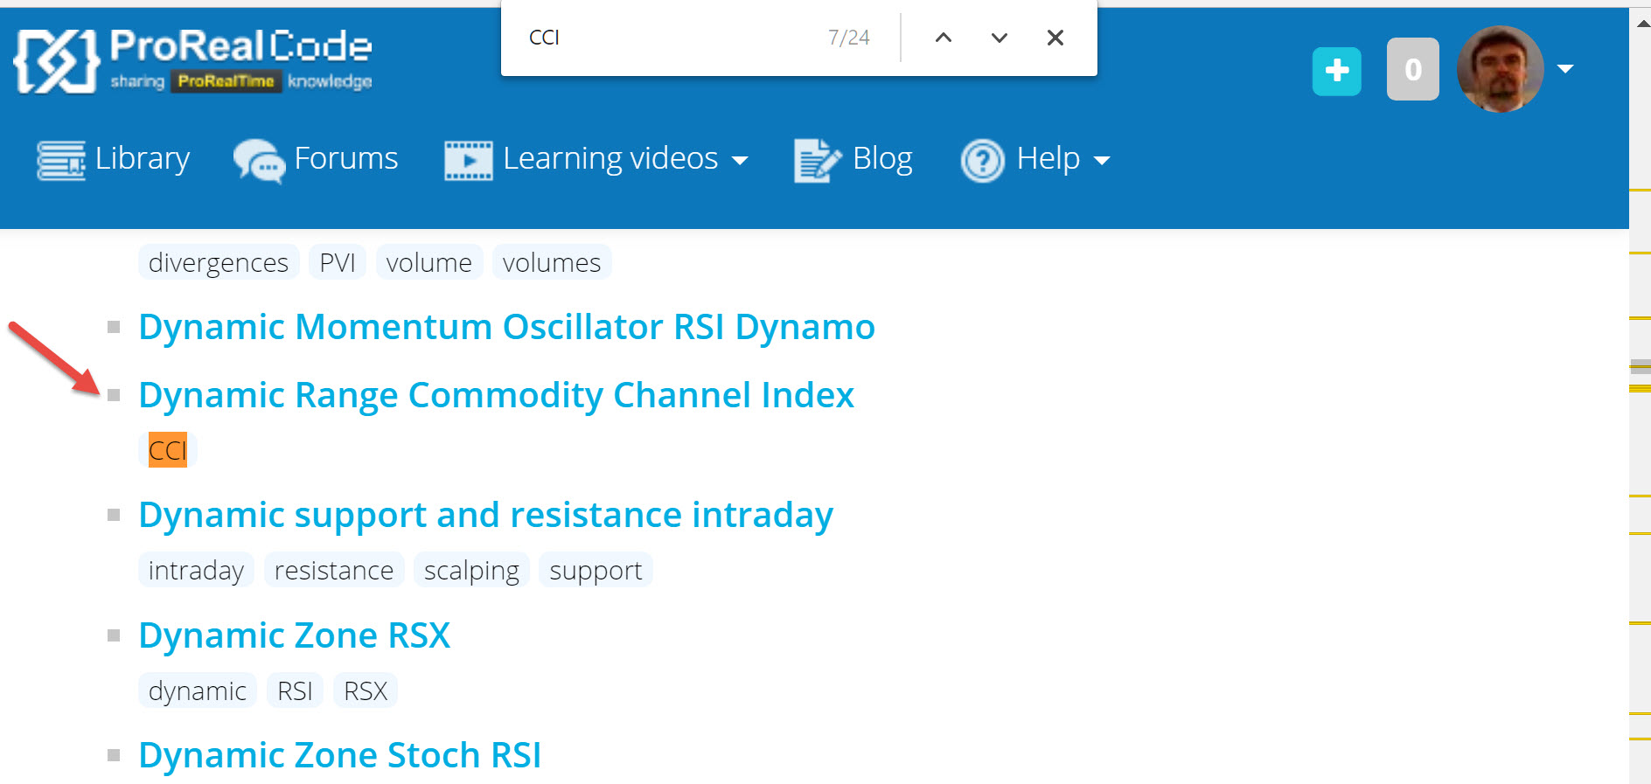
Task: Close the find-in-page bar
Action: coord(1055,38)
